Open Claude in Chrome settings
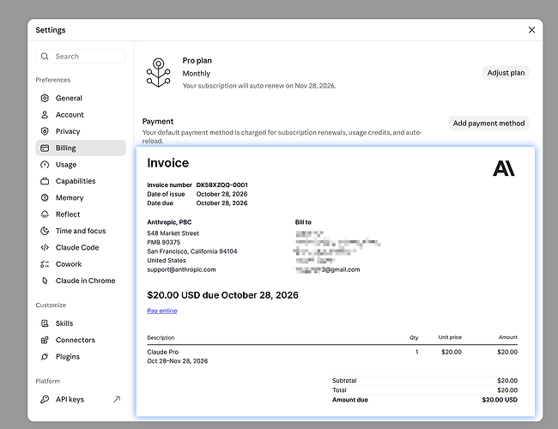 (x=81, y=281)
